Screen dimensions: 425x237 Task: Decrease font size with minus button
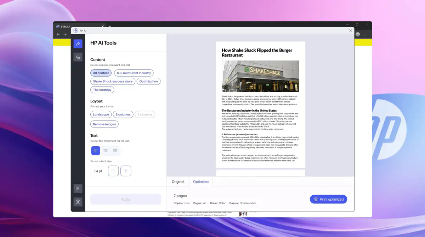(x=113, y=171)
